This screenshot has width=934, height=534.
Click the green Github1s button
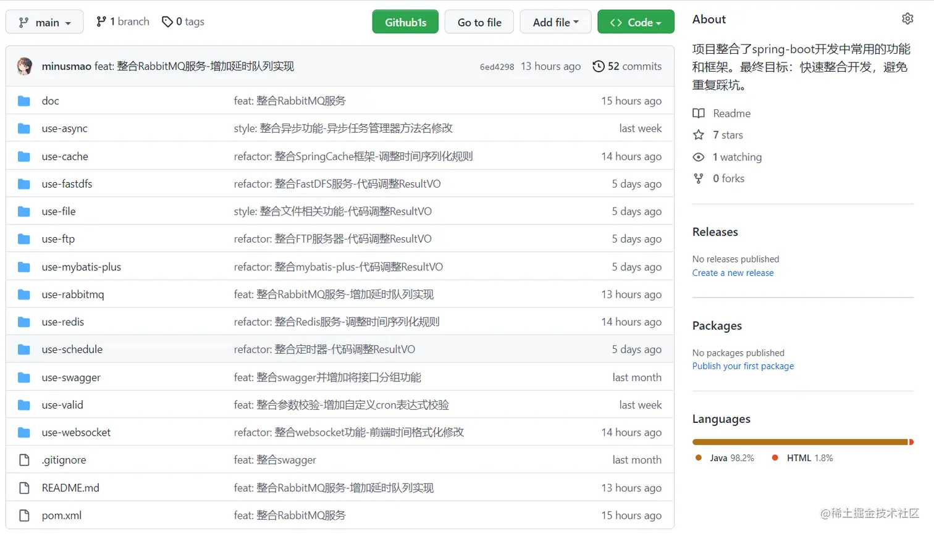coord(405,22)
